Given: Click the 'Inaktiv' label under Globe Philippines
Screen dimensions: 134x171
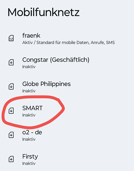Looking at the screenshot, I should coord(29,91).
